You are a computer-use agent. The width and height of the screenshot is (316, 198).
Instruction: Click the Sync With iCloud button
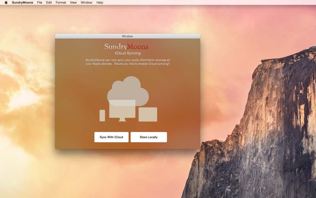click(x=111, y=137)
